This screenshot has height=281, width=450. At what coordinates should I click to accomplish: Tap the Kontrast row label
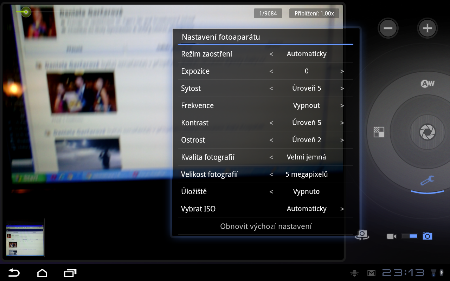point(195,123)
